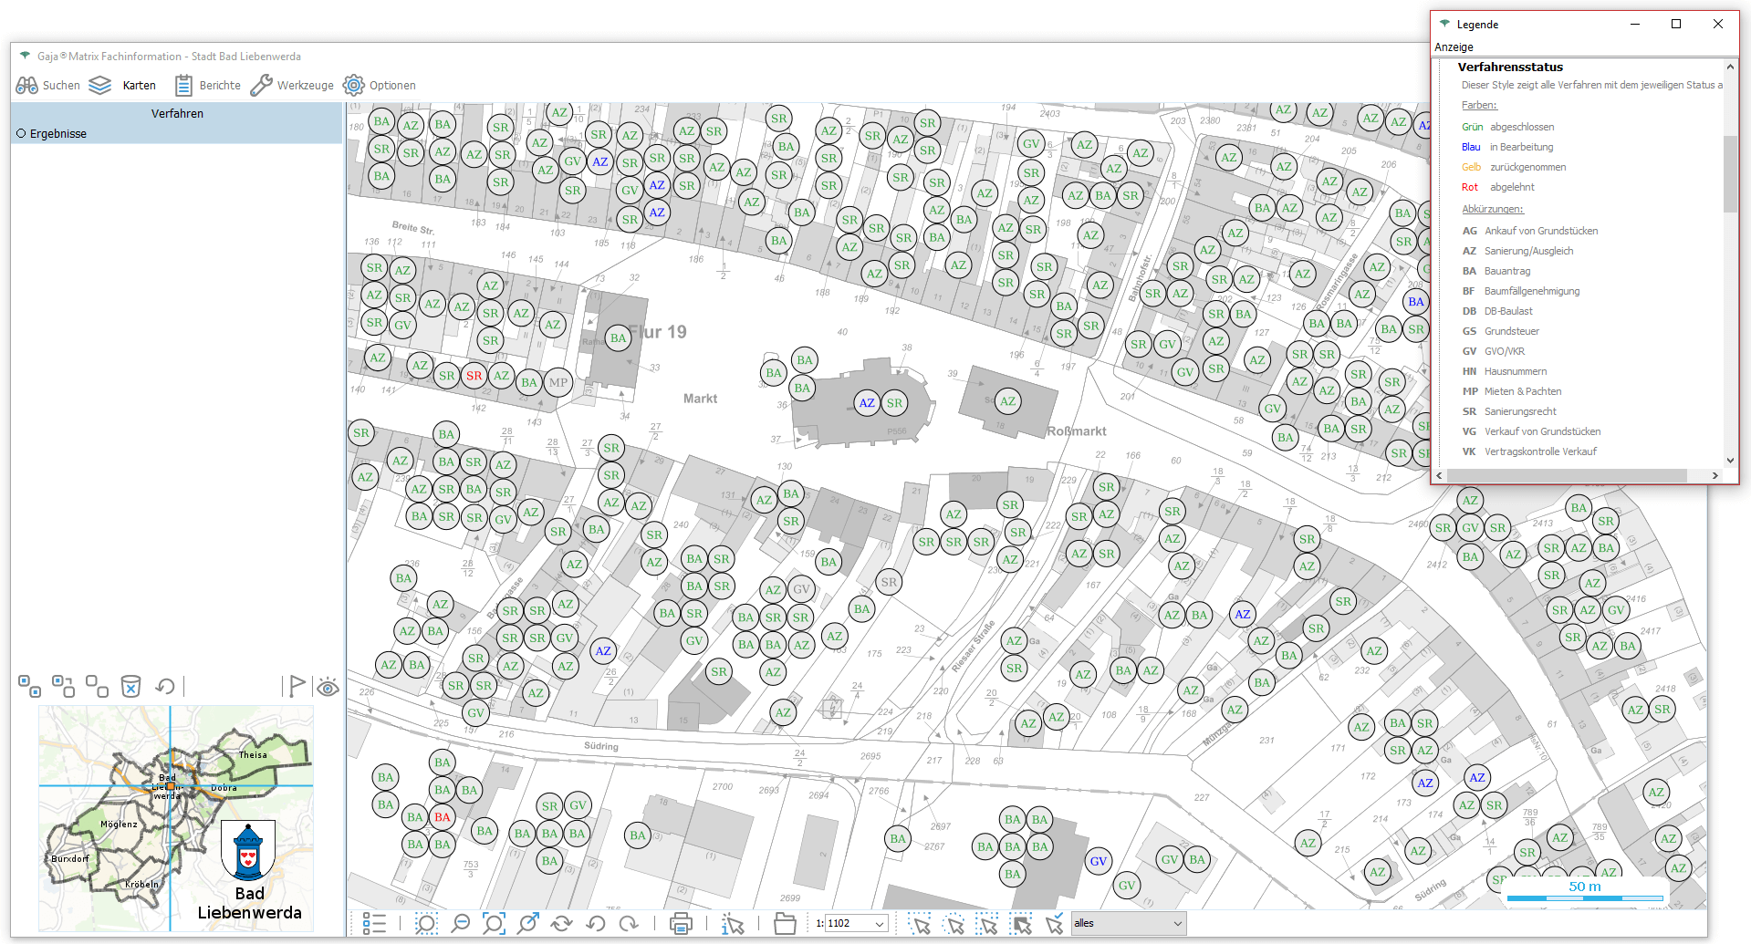Screen dimensions: 1751x944
Task: Expand the 'alles' selection dropdown
Action: (x=1177, y=923)
